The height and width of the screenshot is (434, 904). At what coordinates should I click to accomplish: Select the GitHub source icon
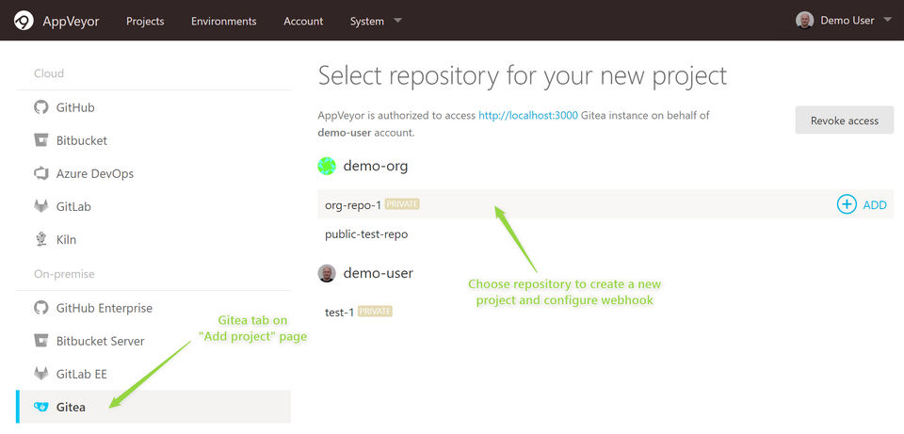[x=40, y=107]
